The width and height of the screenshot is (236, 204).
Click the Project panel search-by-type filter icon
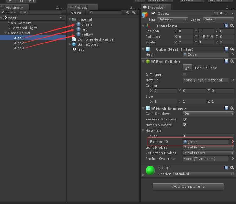[127, 13]
